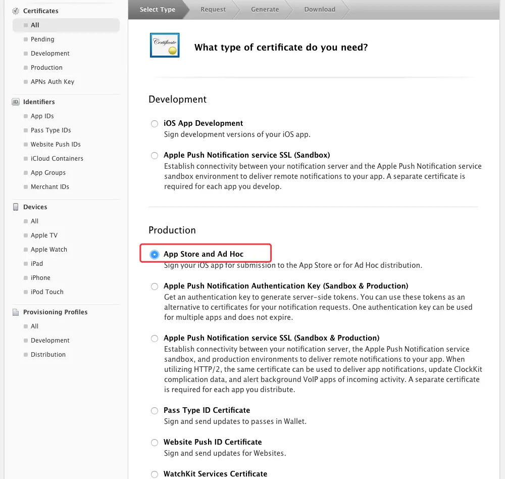Click the Provisioning Profiles sidebar heading
The width and height of the screenshot is (505, 479).
[56, 312]
